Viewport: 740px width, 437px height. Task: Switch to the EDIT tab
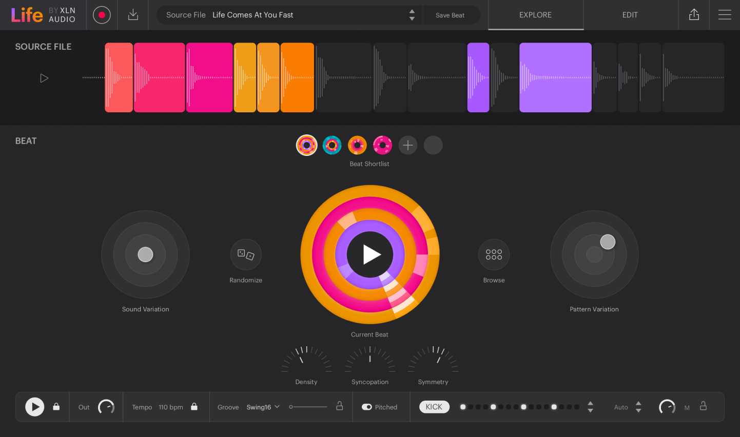click(630, 15)
